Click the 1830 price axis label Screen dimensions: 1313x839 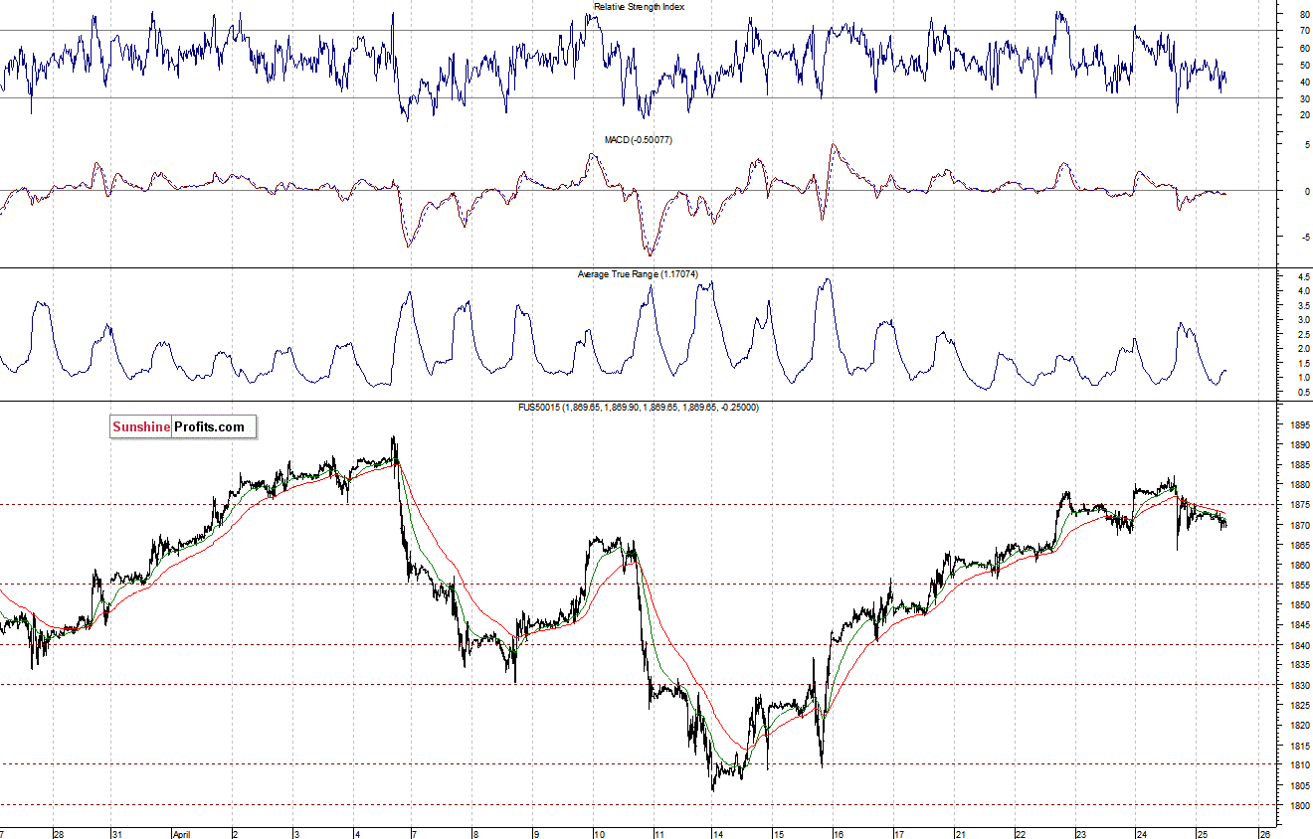coord(1298,686)
